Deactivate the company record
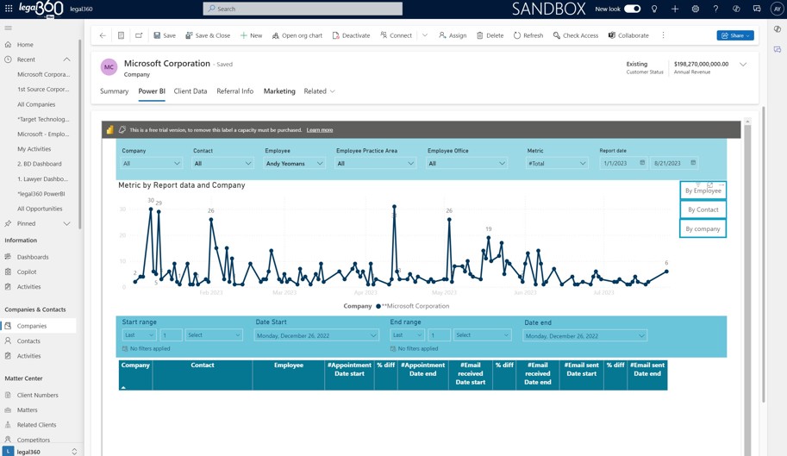The width and height of the screenshot is (787, 456). [351, 35]
